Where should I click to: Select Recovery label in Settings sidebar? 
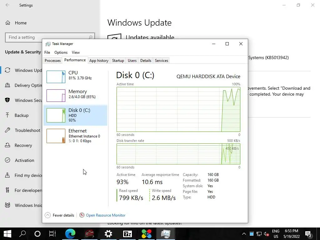(x=23, y=145)
